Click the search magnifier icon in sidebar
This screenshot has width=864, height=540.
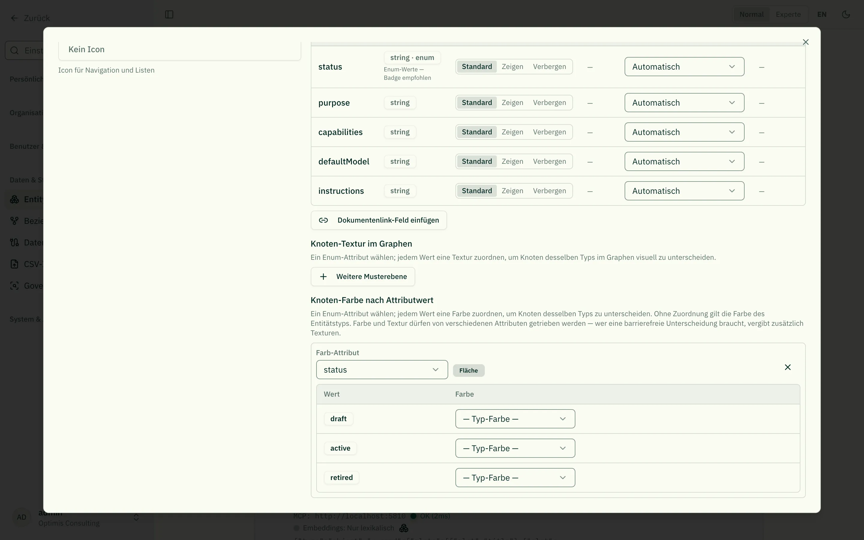click(x=14, y=50)
